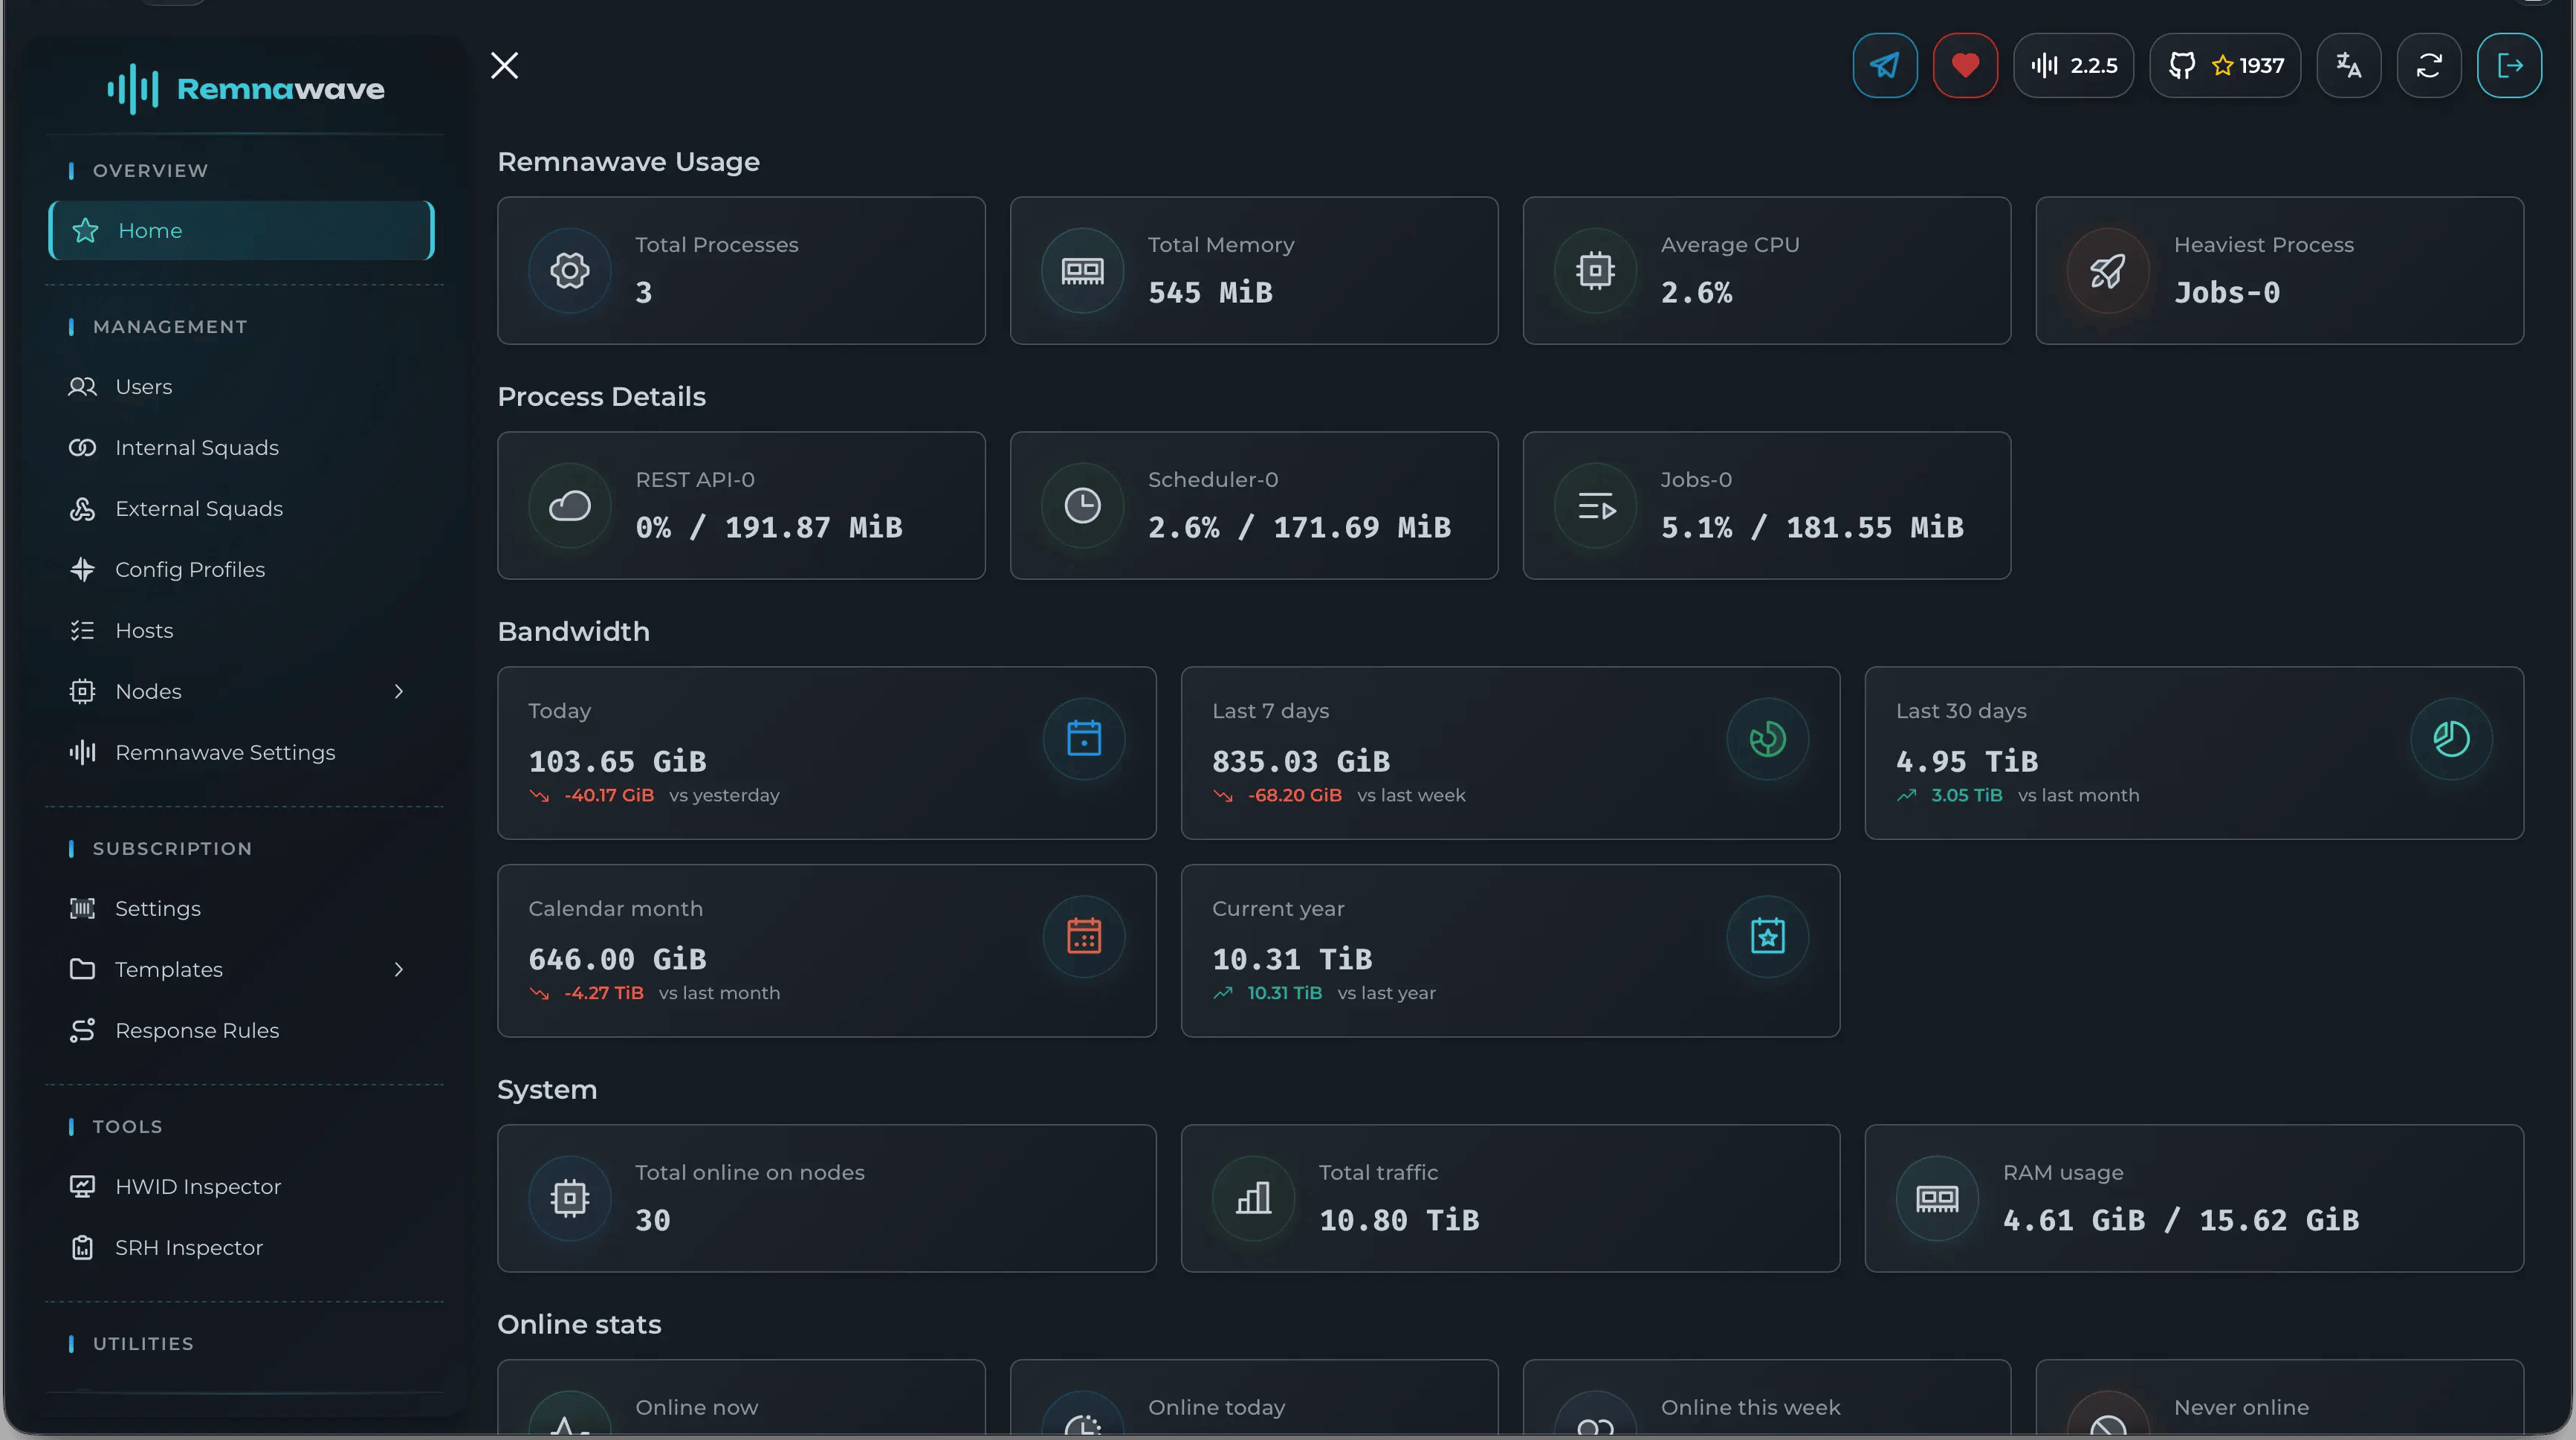Click the 10.31 TiB bandwidth value
Viewport: 2576px width, 1440px height.
1292,960
